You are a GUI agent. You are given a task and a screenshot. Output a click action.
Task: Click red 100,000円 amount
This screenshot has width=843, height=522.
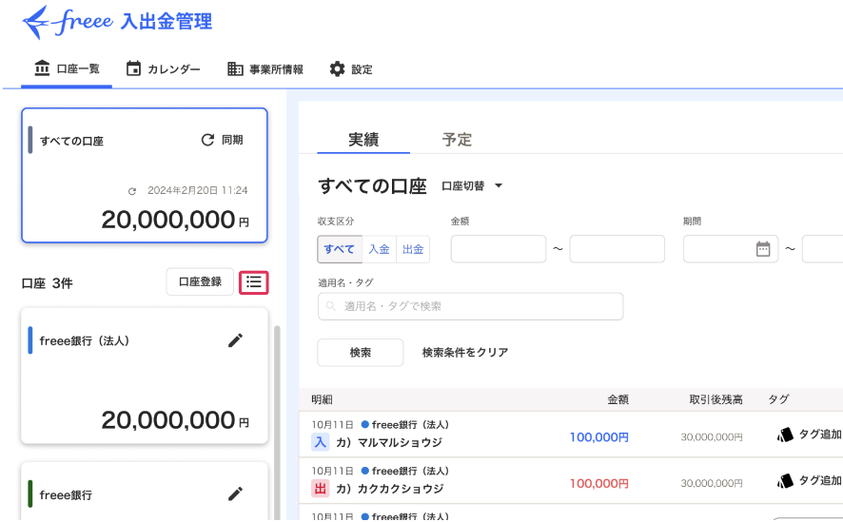click(x=598, y=484)
